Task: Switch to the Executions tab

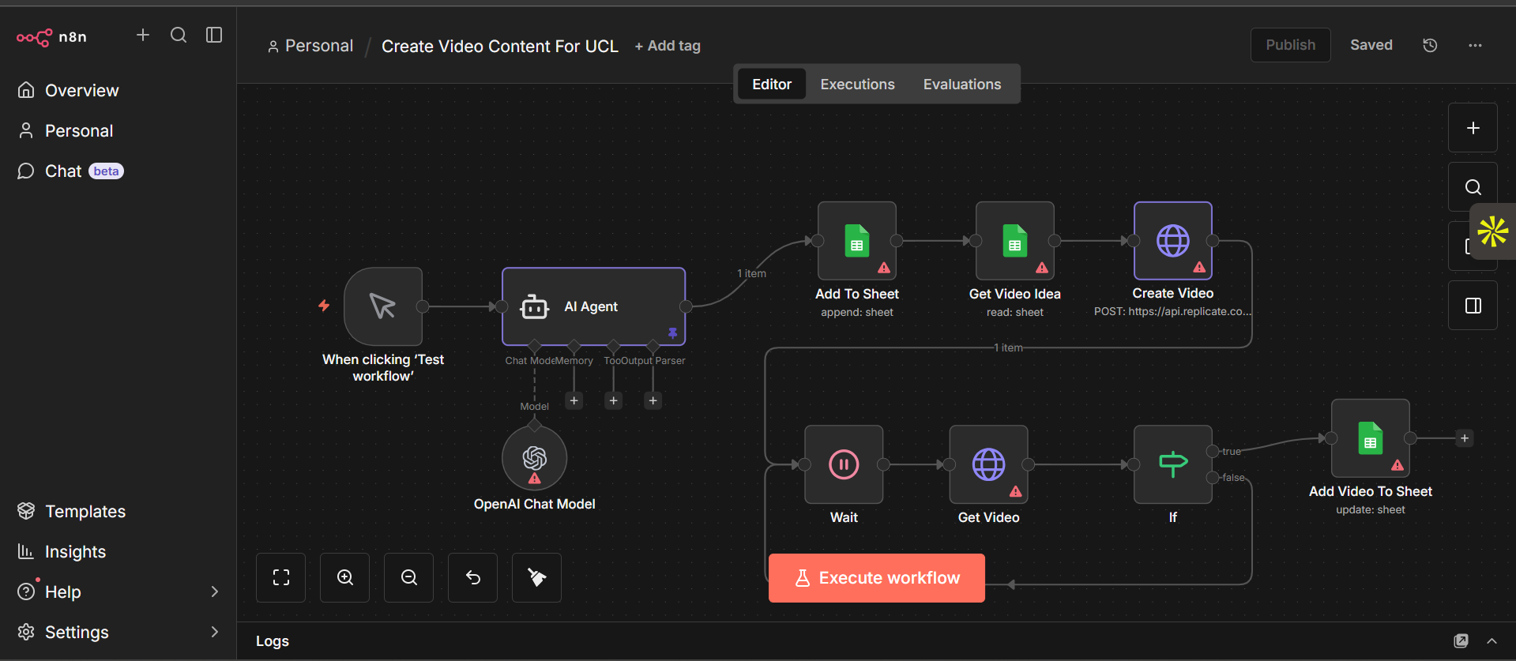Action: tap(857, 84)
